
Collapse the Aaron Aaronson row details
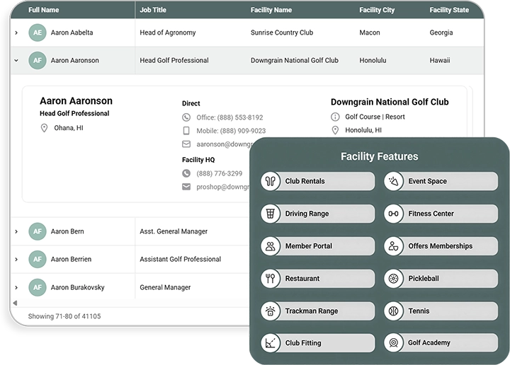[x=16, y=61]
